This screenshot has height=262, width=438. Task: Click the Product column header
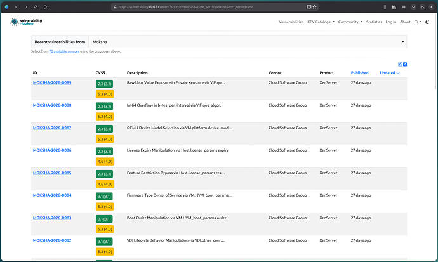pyautogui.click(x=326, y=73)
